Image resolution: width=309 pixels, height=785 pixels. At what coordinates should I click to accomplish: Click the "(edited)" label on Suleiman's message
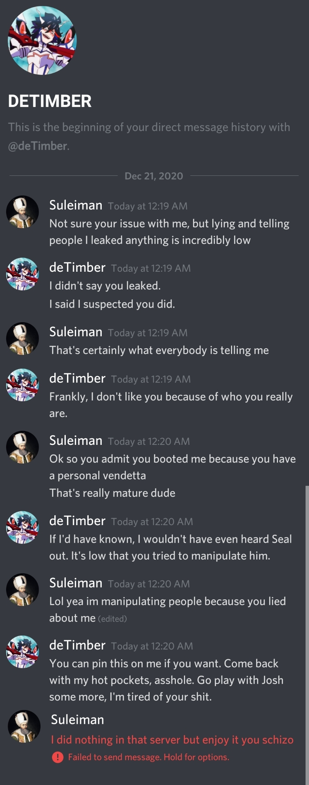click(x=112, y=619)
